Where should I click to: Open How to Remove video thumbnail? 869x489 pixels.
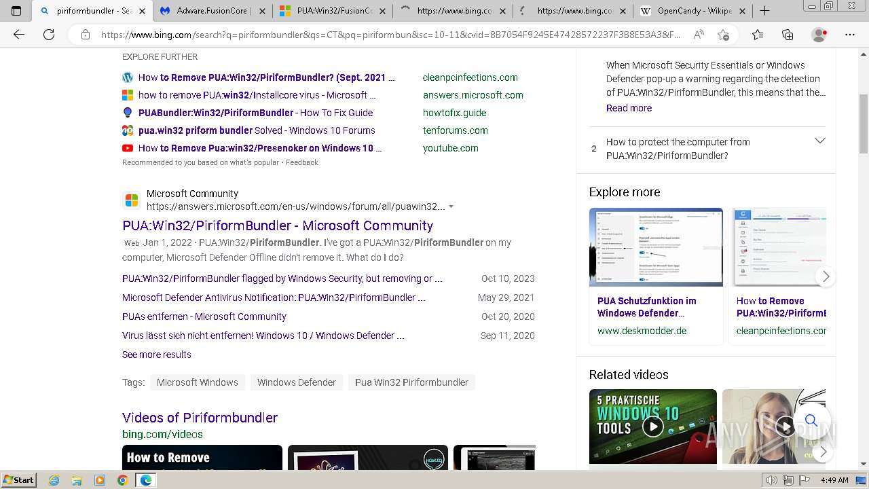[x=202, y=458]
